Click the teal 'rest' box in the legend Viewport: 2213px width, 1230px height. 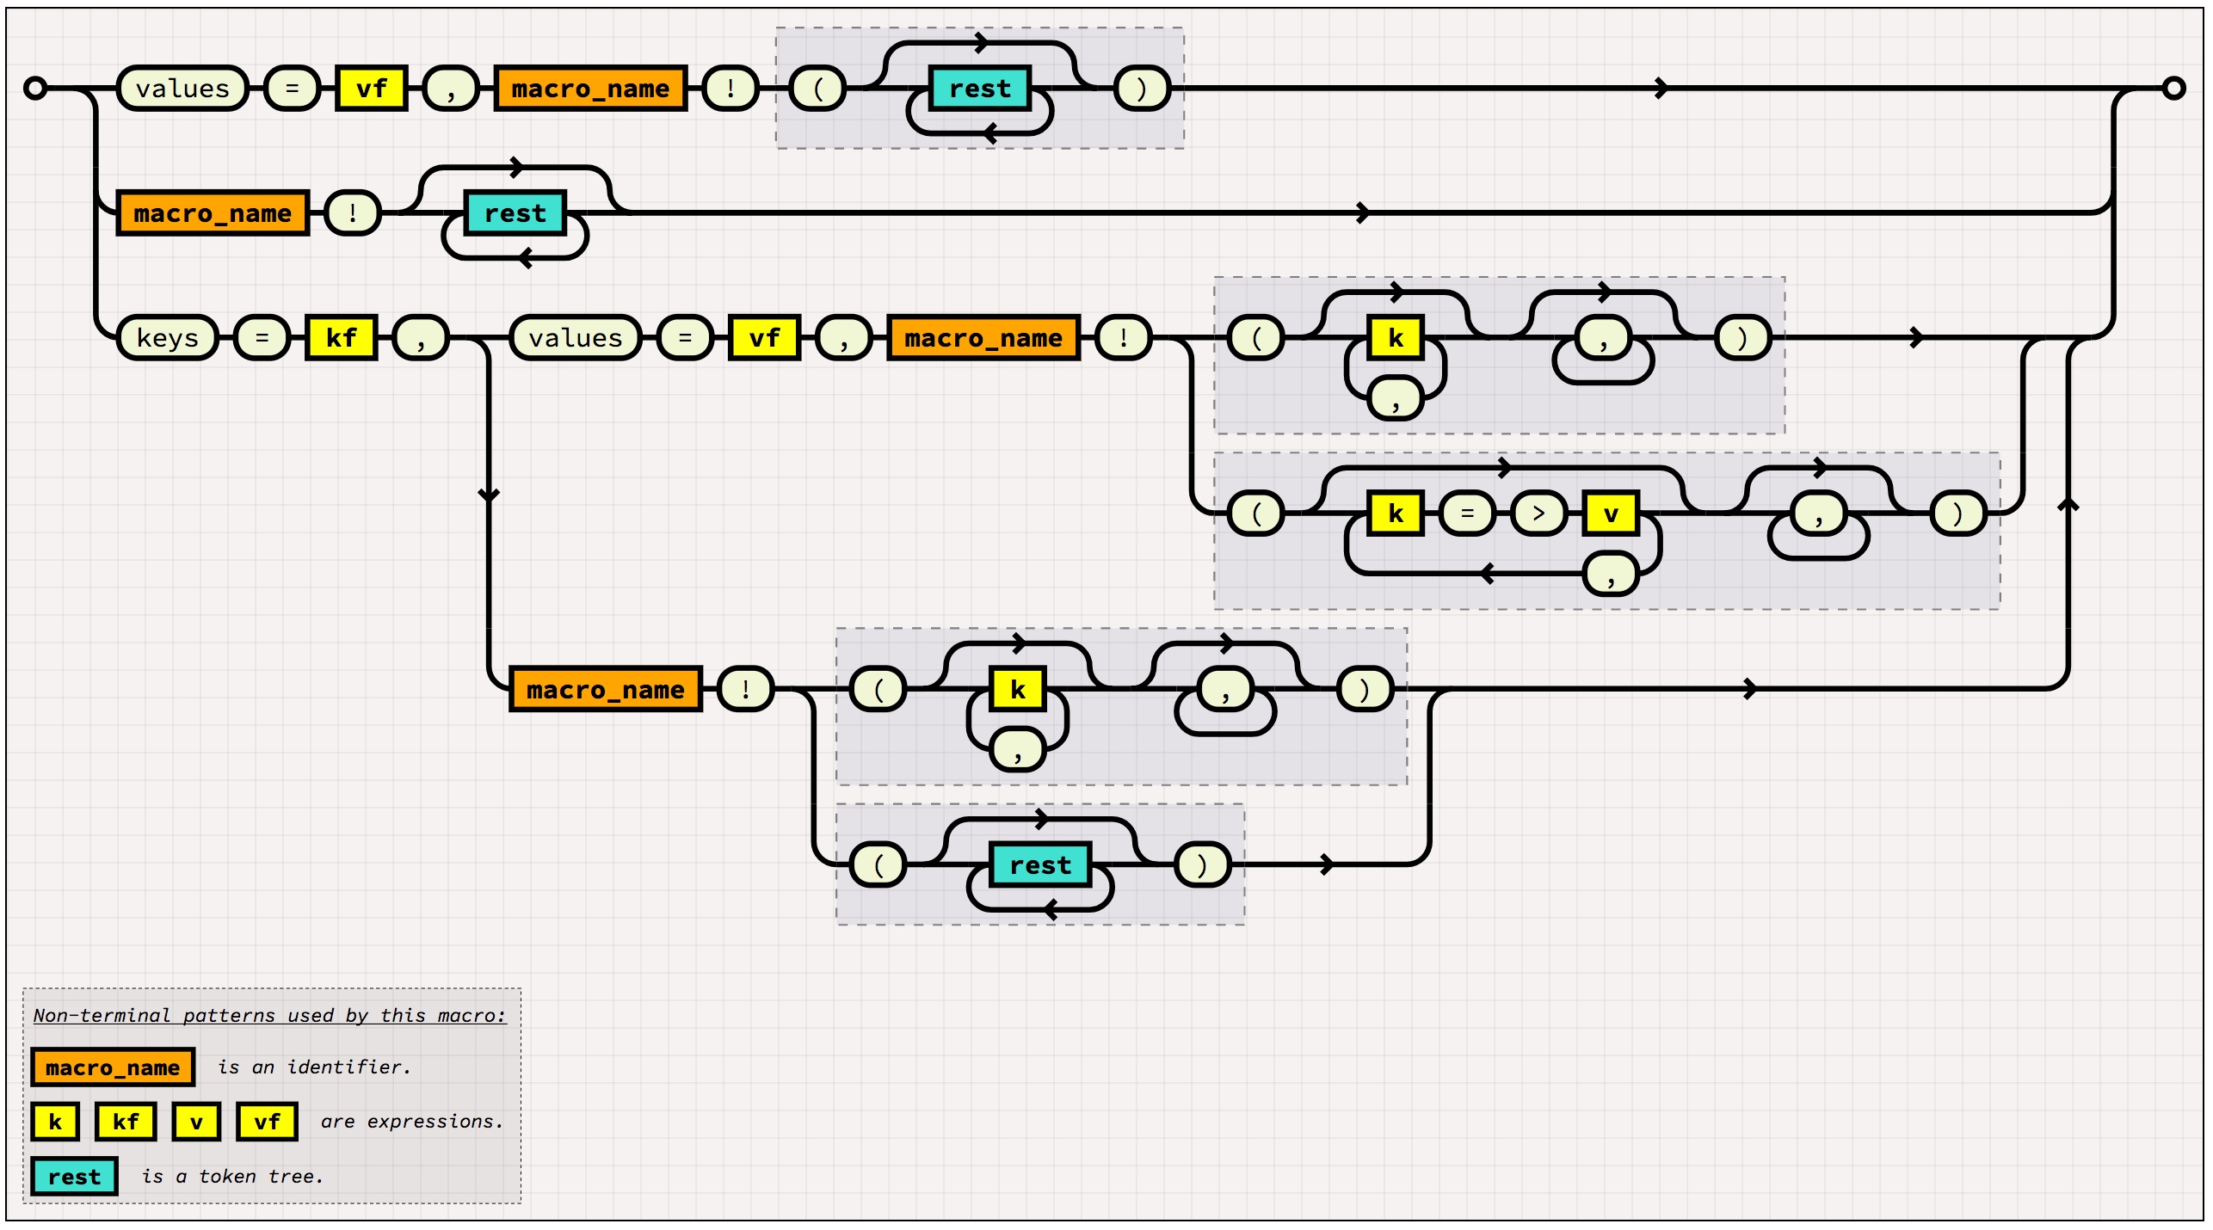coord(74,1177)
